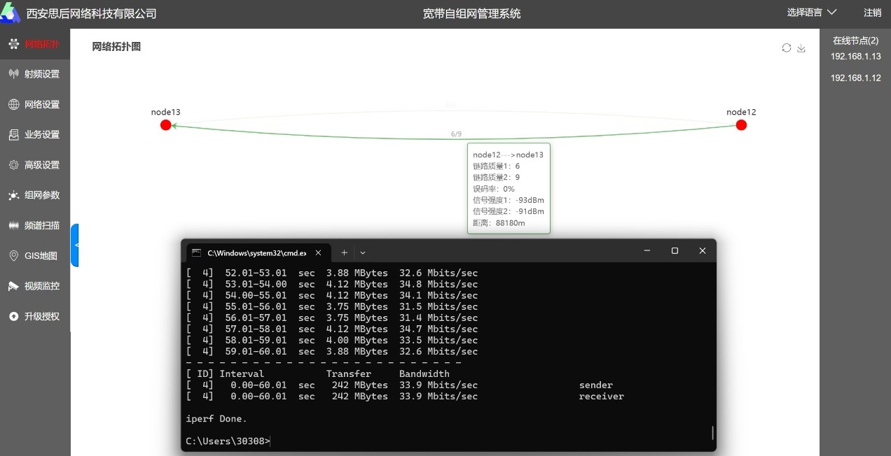Select online node 192.168.1.13
The height and width of the screenshot is (456, 891).
(x=855, y=57)
